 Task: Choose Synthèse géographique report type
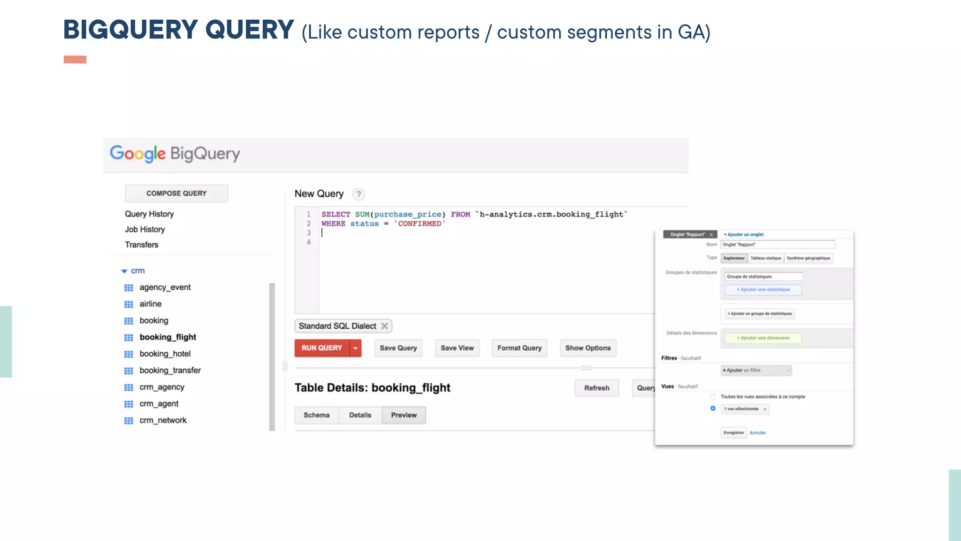pos(808,258)
